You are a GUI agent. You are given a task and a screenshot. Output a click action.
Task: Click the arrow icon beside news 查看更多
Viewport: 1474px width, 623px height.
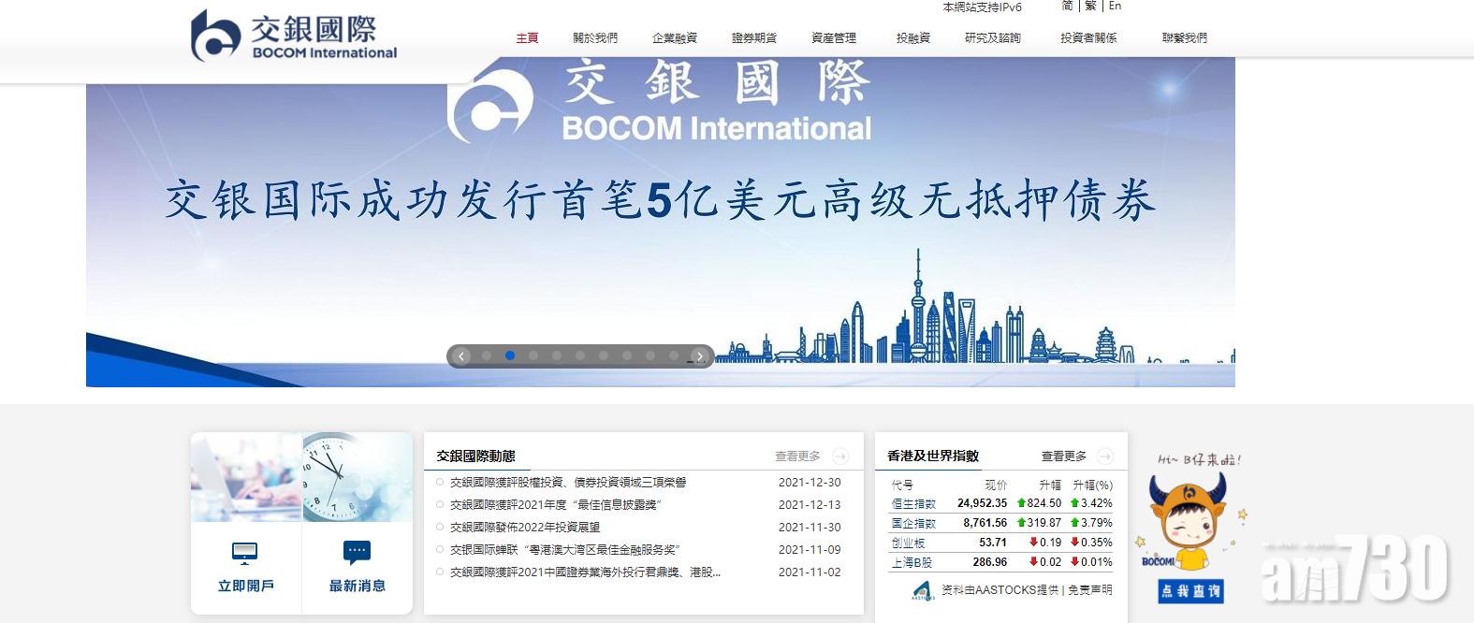coord(840,456)
